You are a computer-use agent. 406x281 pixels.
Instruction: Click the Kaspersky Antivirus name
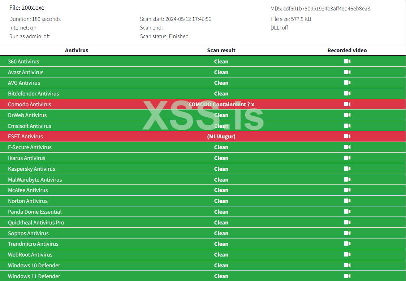(31, 169)
